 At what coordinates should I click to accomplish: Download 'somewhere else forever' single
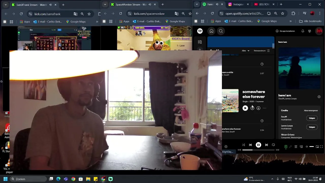(258, 108)
